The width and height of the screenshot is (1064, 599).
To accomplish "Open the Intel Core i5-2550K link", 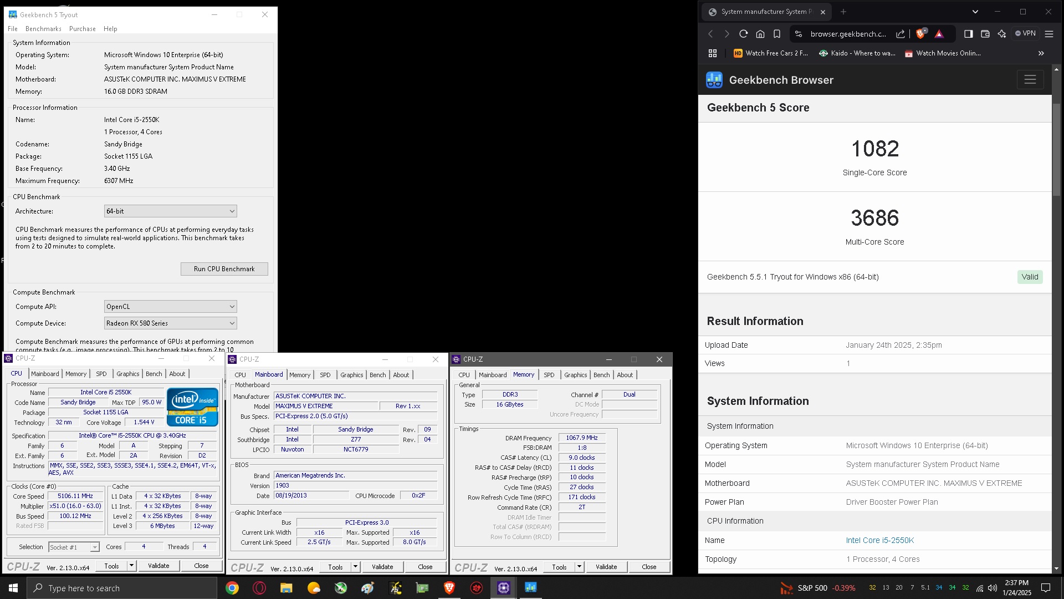I will coord(880,540).
